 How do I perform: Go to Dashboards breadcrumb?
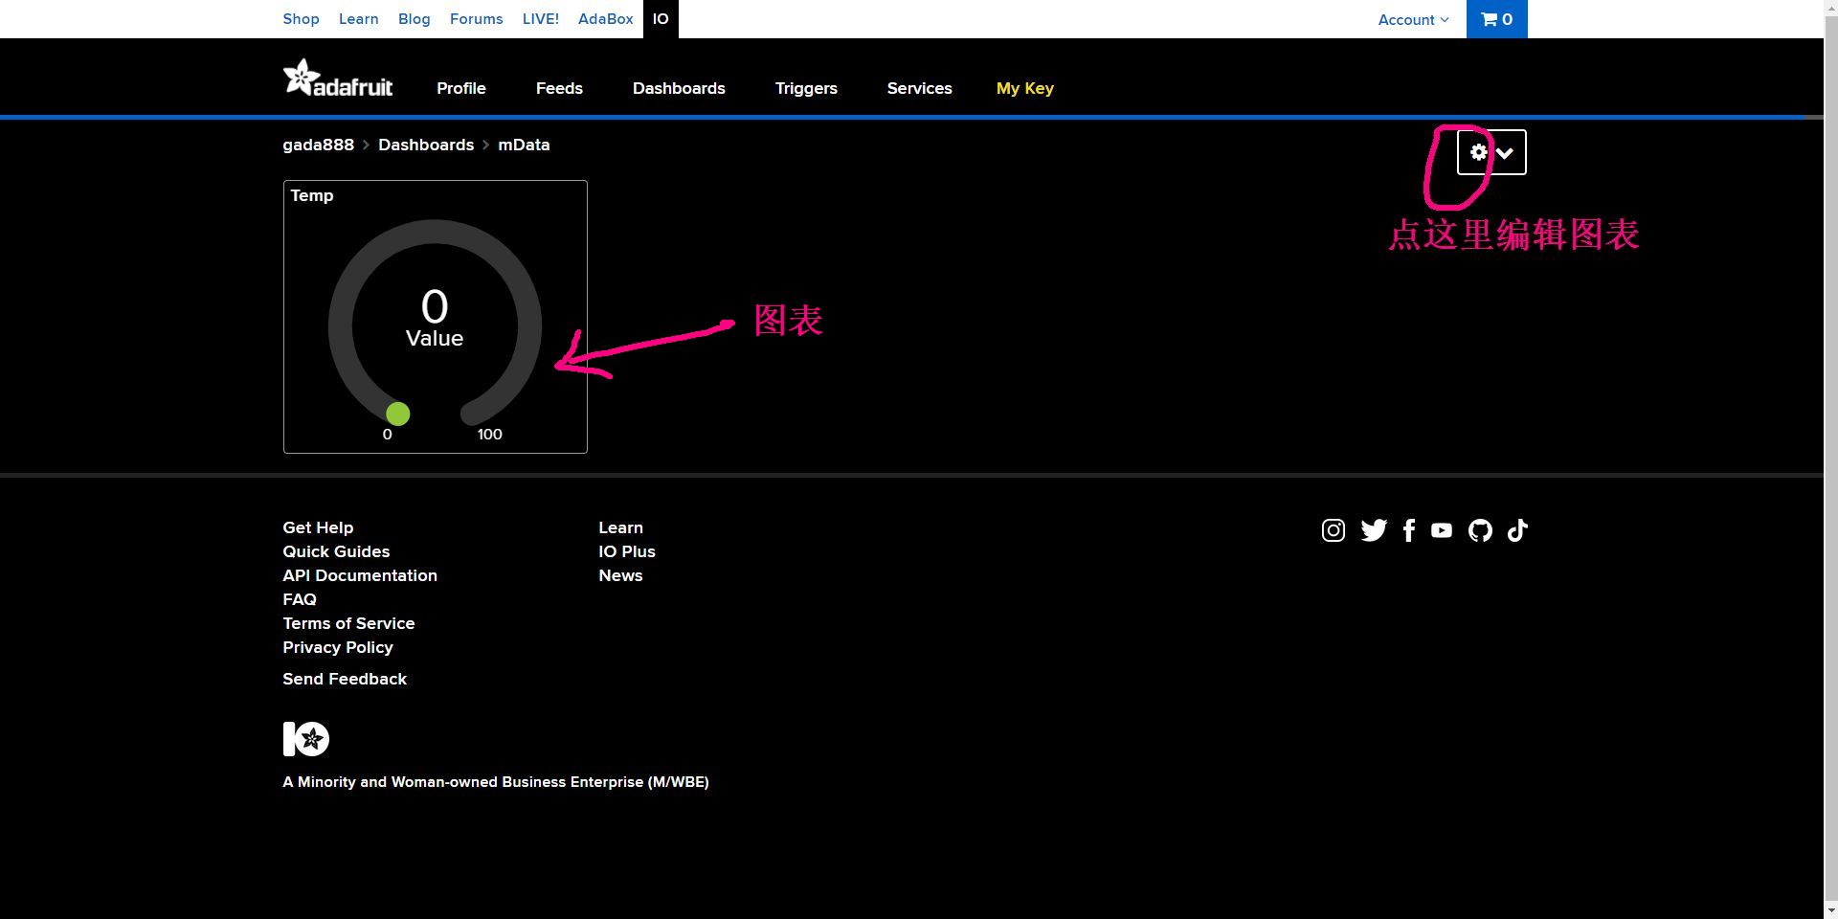pyautogui.click(x=426, y=145)
